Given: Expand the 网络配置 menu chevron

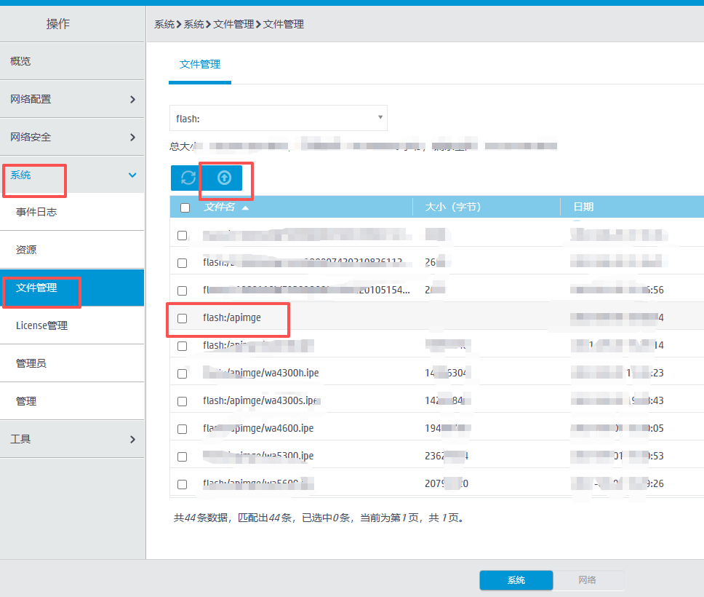Looking at the screenshot, I should point(132,99).
